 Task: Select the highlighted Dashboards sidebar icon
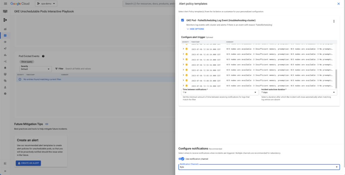[5, 35]
